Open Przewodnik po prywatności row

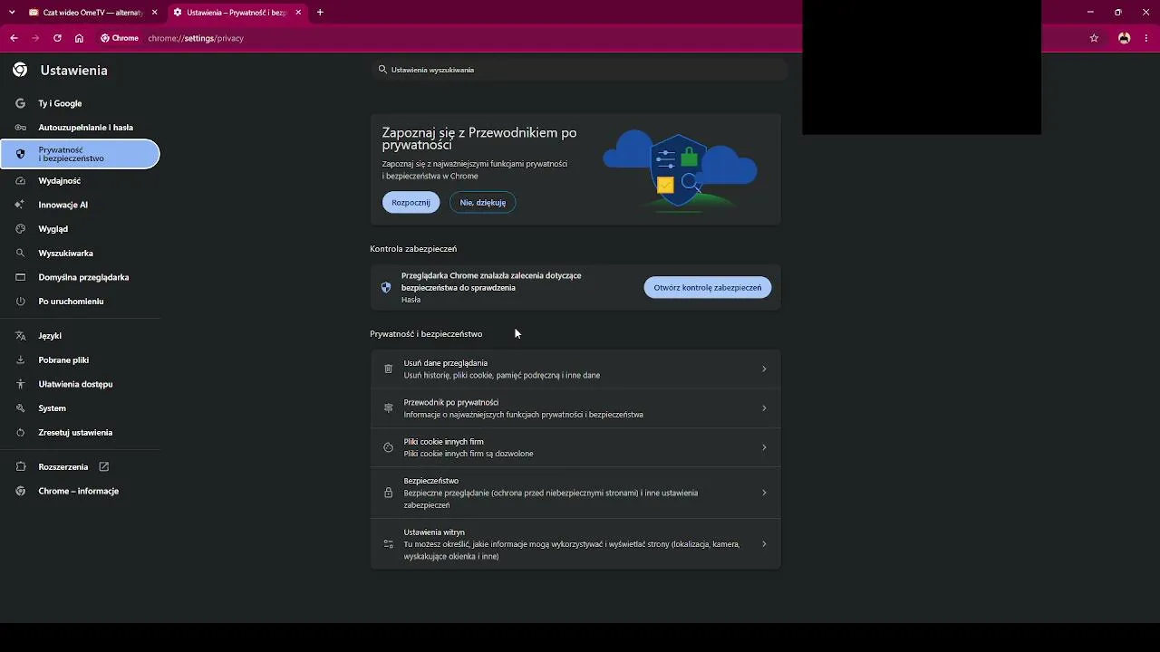coord(575,408)
